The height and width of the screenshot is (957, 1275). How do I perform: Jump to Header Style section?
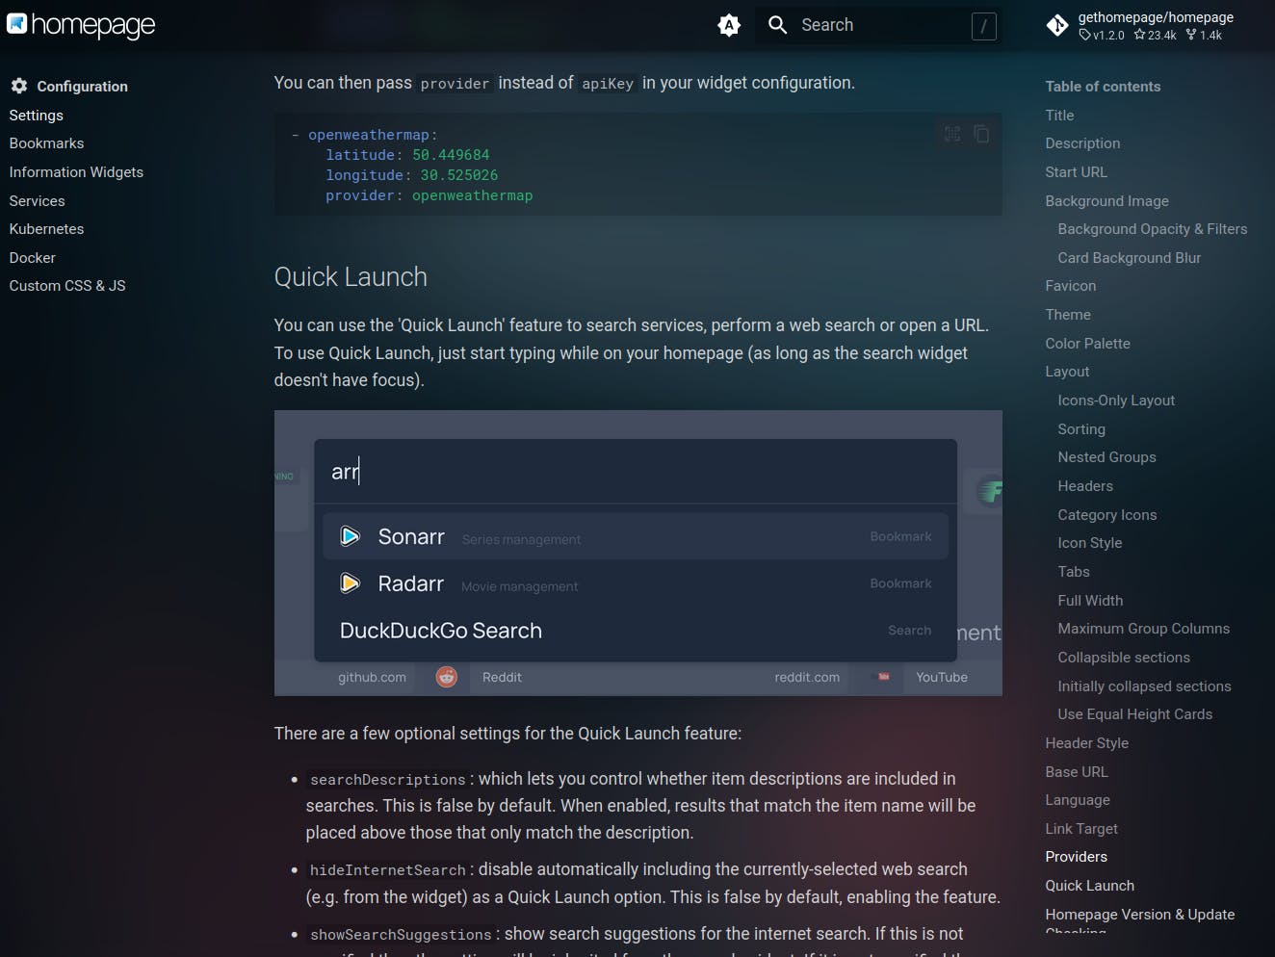[x=1086, y=743]
